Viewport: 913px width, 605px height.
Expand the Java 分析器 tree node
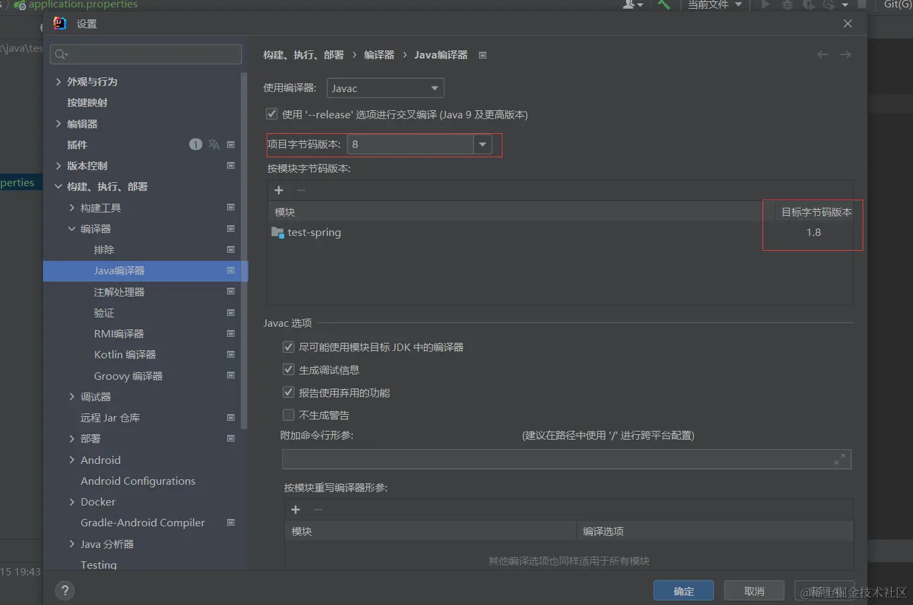point(72,544)
